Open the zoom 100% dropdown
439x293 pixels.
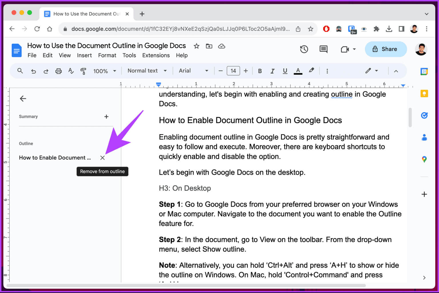pyautogui.click(x=105, y=71)
